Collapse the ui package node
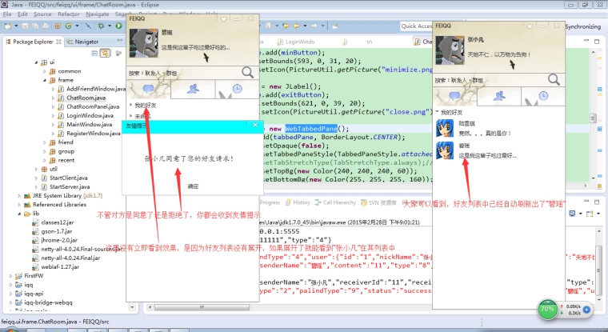This screenshot has width=608, height=332. tap(36, 62)
